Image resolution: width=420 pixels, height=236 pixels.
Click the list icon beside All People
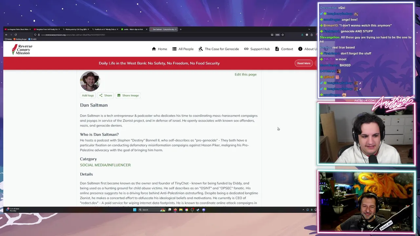(x=174, y=49)
